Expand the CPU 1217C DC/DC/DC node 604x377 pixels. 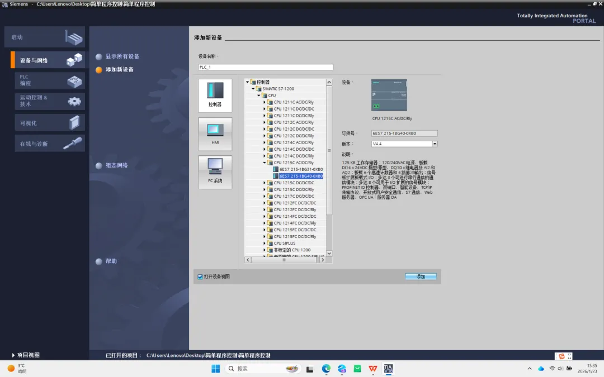[x=265, y=196]
